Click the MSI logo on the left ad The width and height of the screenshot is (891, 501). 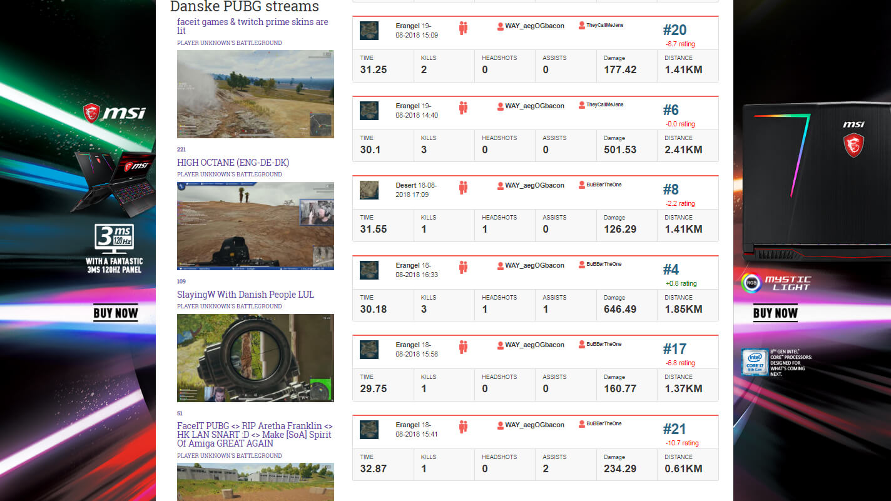coord(115,113)
